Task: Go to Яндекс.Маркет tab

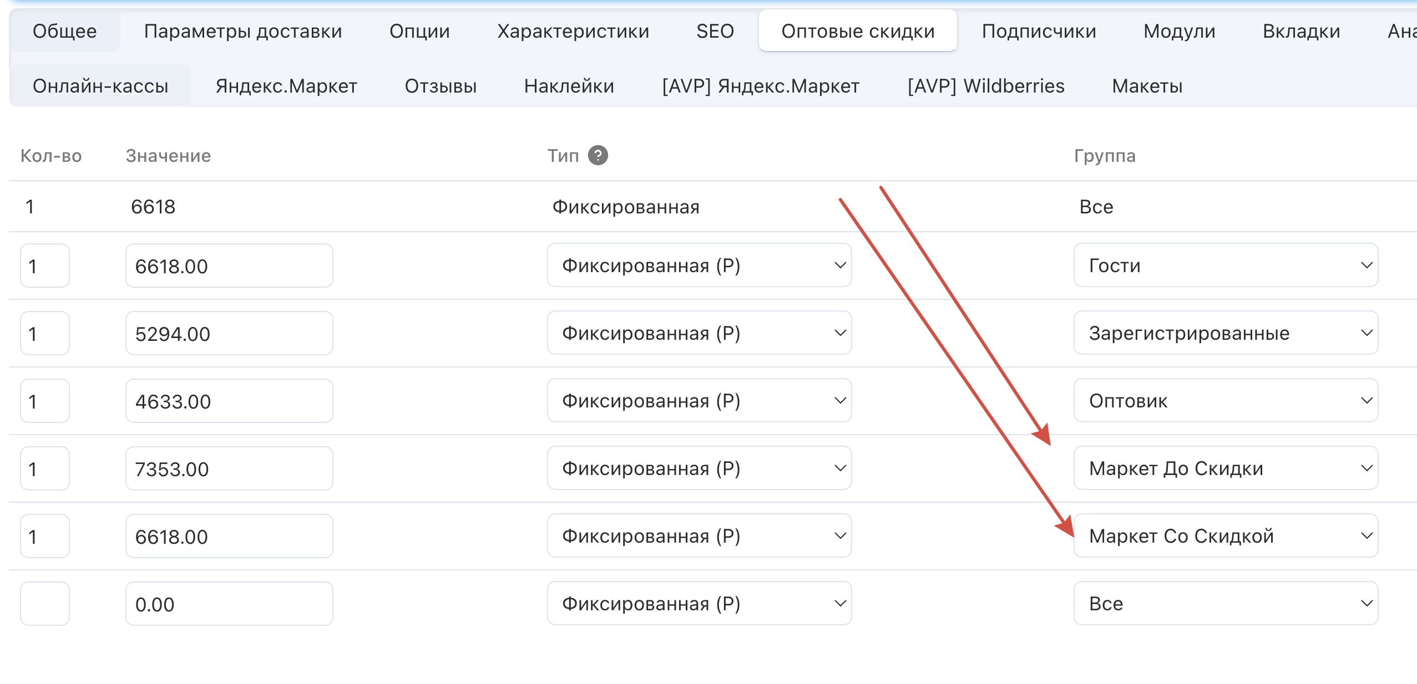Action: coord(286,86)
